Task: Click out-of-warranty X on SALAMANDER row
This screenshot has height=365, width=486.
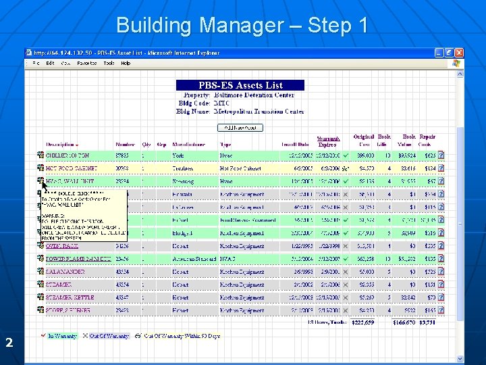Action: coord(346,272)
